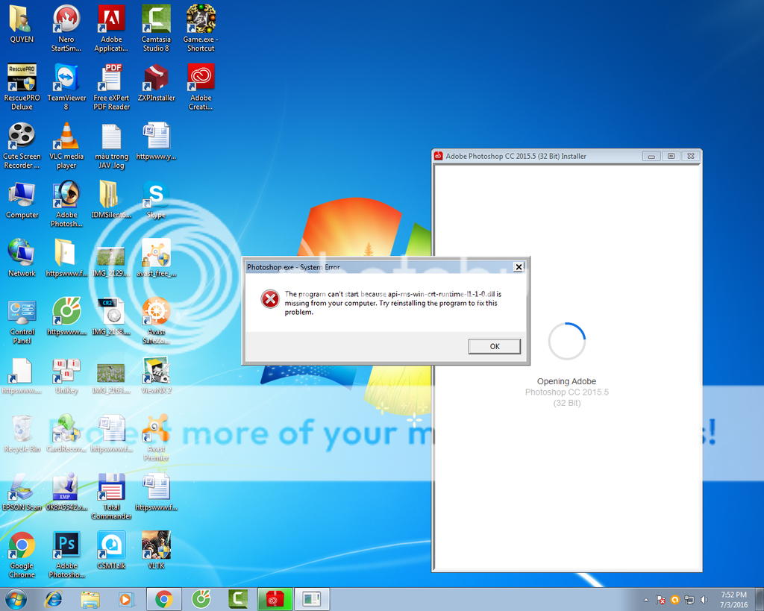Select the ZXPInstaller desktop icon

coord(156,83)
